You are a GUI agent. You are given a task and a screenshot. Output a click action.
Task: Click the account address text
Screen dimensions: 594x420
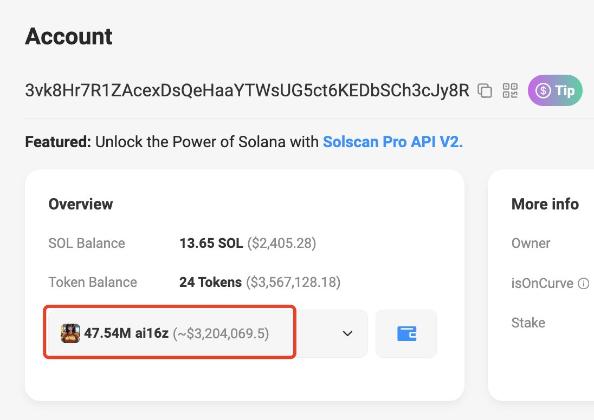pyautogui.click(x=247, y=90)
